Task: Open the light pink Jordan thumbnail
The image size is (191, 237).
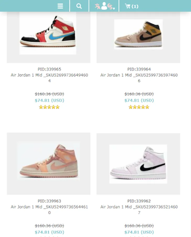Action: tap(138, 164)
